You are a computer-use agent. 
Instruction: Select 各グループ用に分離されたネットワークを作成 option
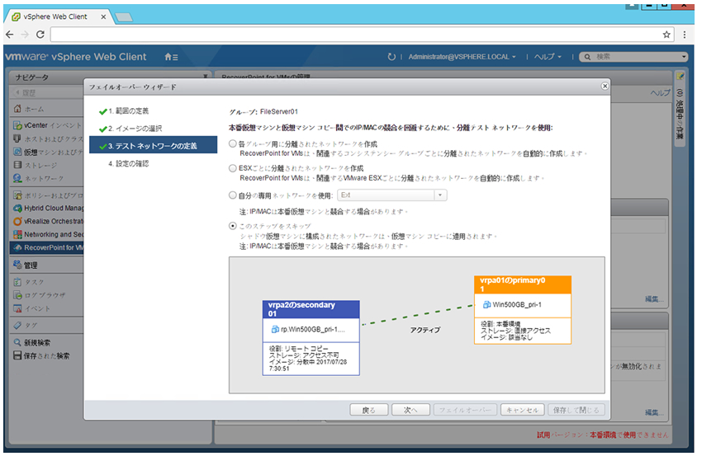233,144
